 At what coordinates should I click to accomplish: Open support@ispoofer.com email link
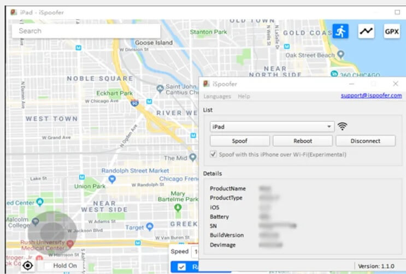[372, 95]
